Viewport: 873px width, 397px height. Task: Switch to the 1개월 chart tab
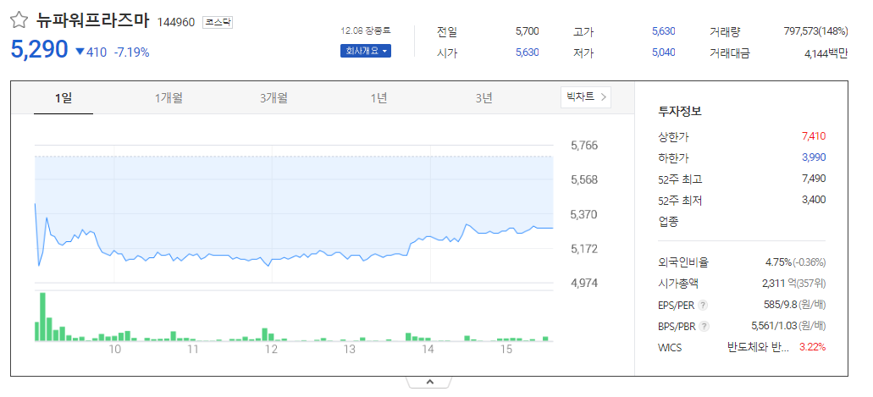coord(169,98)
